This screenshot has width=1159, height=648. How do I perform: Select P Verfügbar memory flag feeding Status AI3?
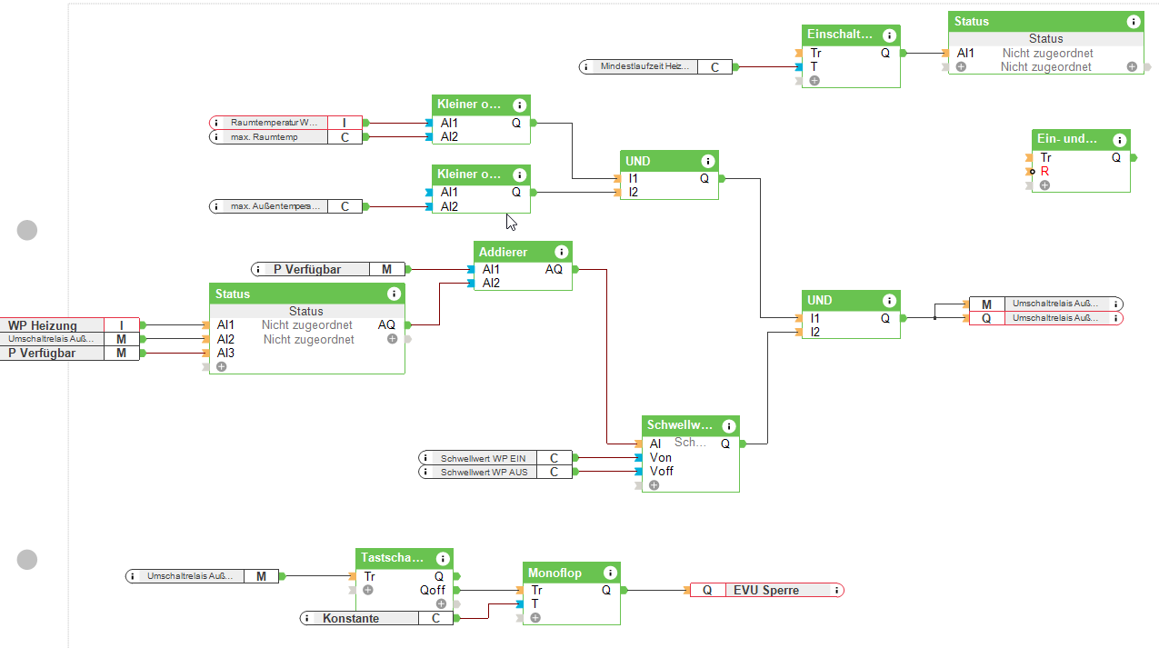68,354
